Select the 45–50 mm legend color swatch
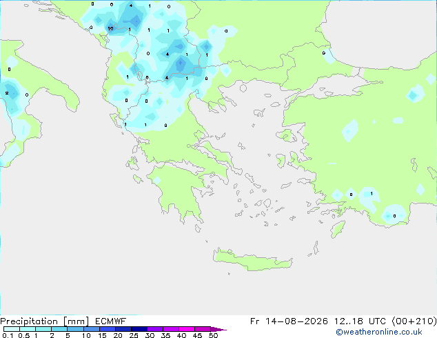This screenshot has width=437, height=338. (203, 329)
